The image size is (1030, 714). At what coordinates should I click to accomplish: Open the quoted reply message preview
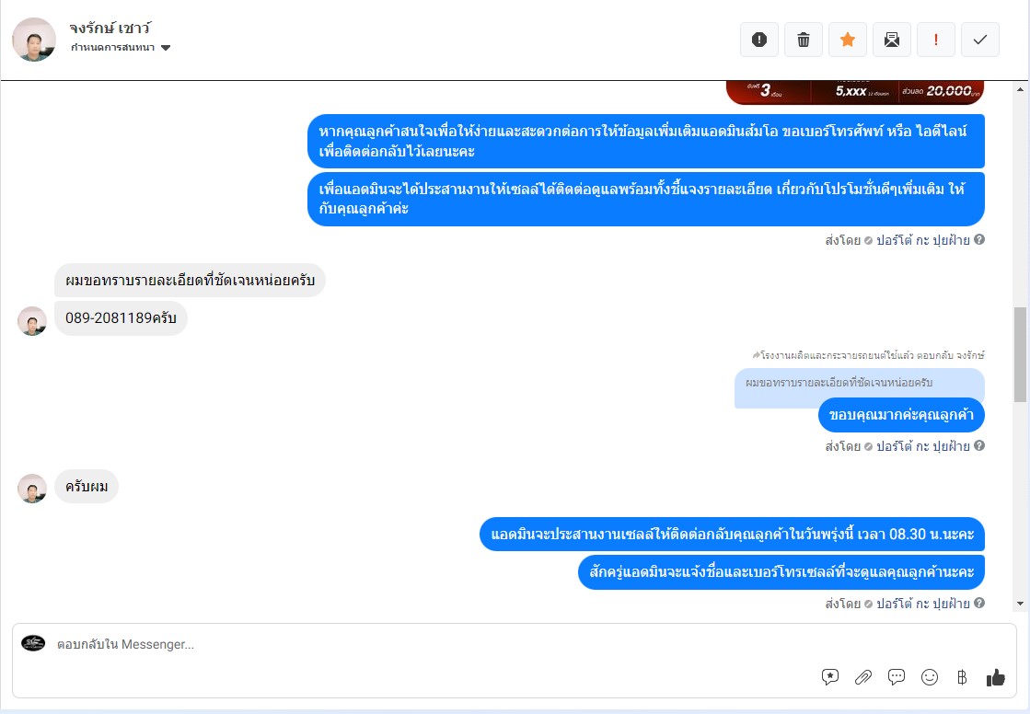coord(859,383)
